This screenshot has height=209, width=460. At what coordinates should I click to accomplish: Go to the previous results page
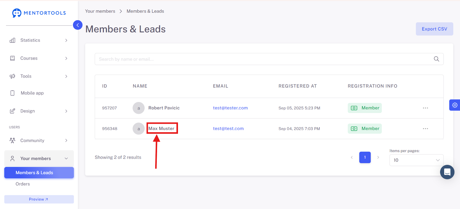[x=352, y=157]
